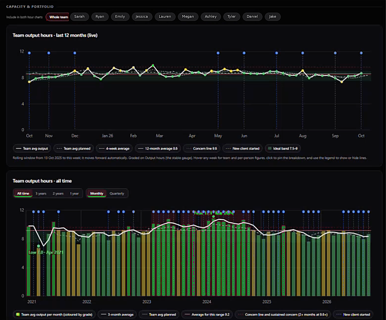Toggle Concern line and sustained concern legend

(283, 314)
